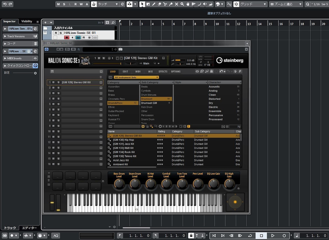Viewport: 329px width, 240px height.
Task: Click the Snare Drum Level knob
Action: [x=135, y=184]
